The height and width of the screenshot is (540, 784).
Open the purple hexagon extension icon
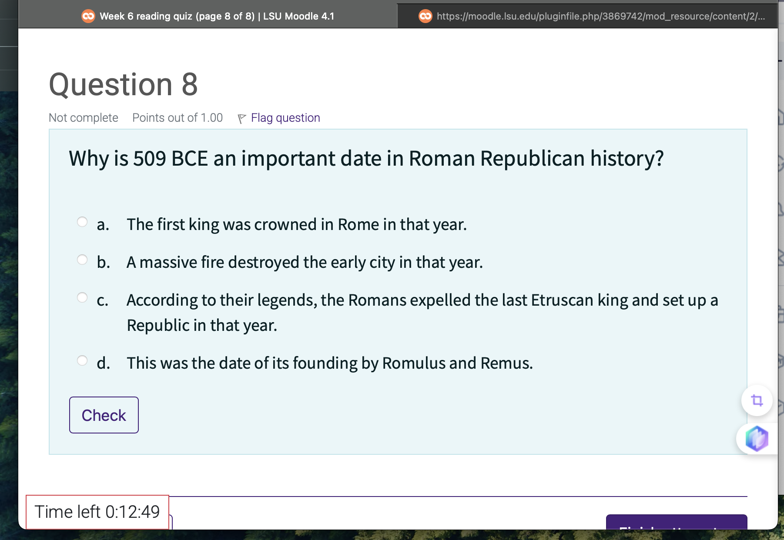pyautogui.click(x=756, y=439)
